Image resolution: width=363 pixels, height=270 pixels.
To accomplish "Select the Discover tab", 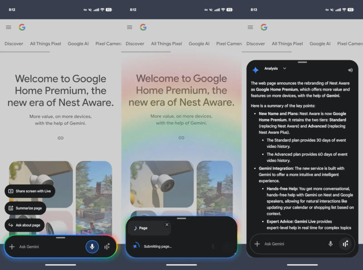I will point(14,44).
